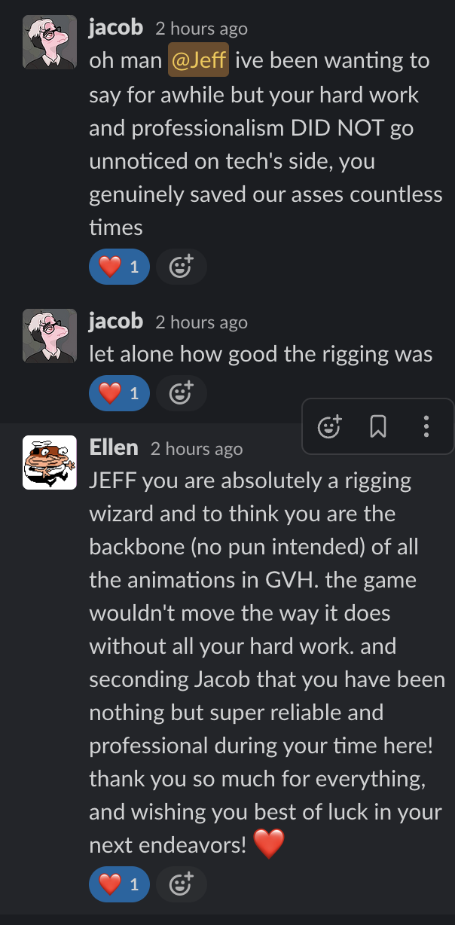Click the '2 hours ago' timestamp on Ellen's message
Image resolution: width=455 pixels, height=925 pixels.
click(x=197, y=449)
